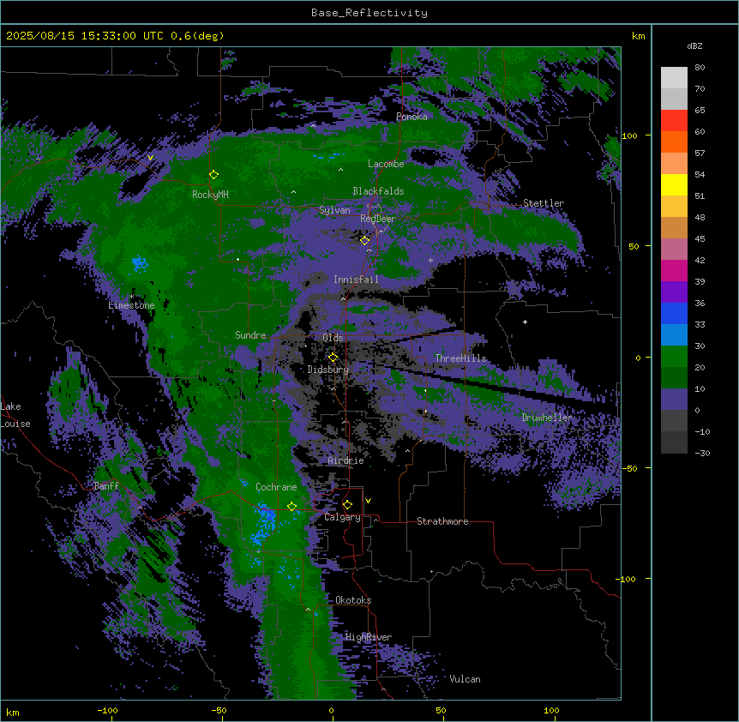Pick the purple 36-39 dBZ legend swatch
This screenshot has height=722, width=739.
(674, 292)
